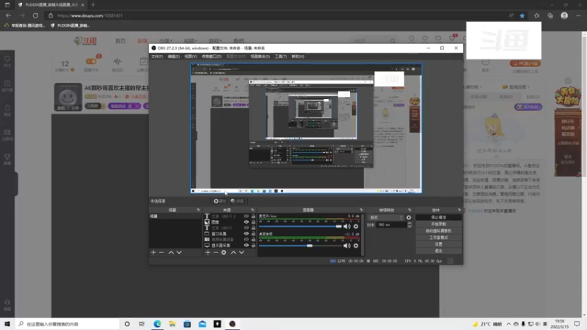
Task: Click the trophy icon in Douyu left sidebar
Action: pyautogui.click(x=7, y=158)
